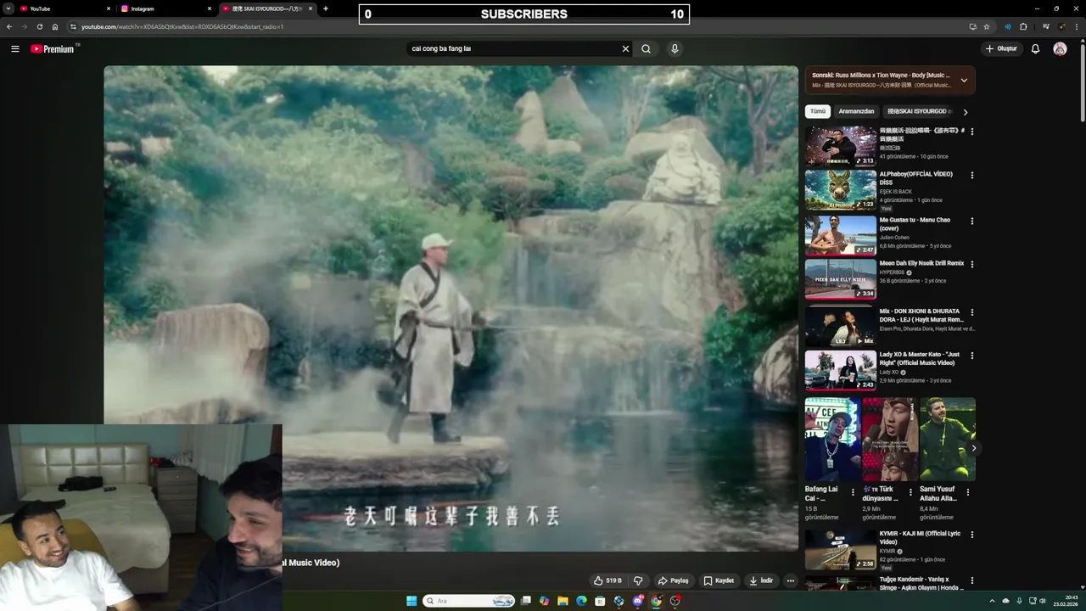The image size is (1086, 611).
Task: Open the YouTube guide hamburger menu
Action: (14, 48)
